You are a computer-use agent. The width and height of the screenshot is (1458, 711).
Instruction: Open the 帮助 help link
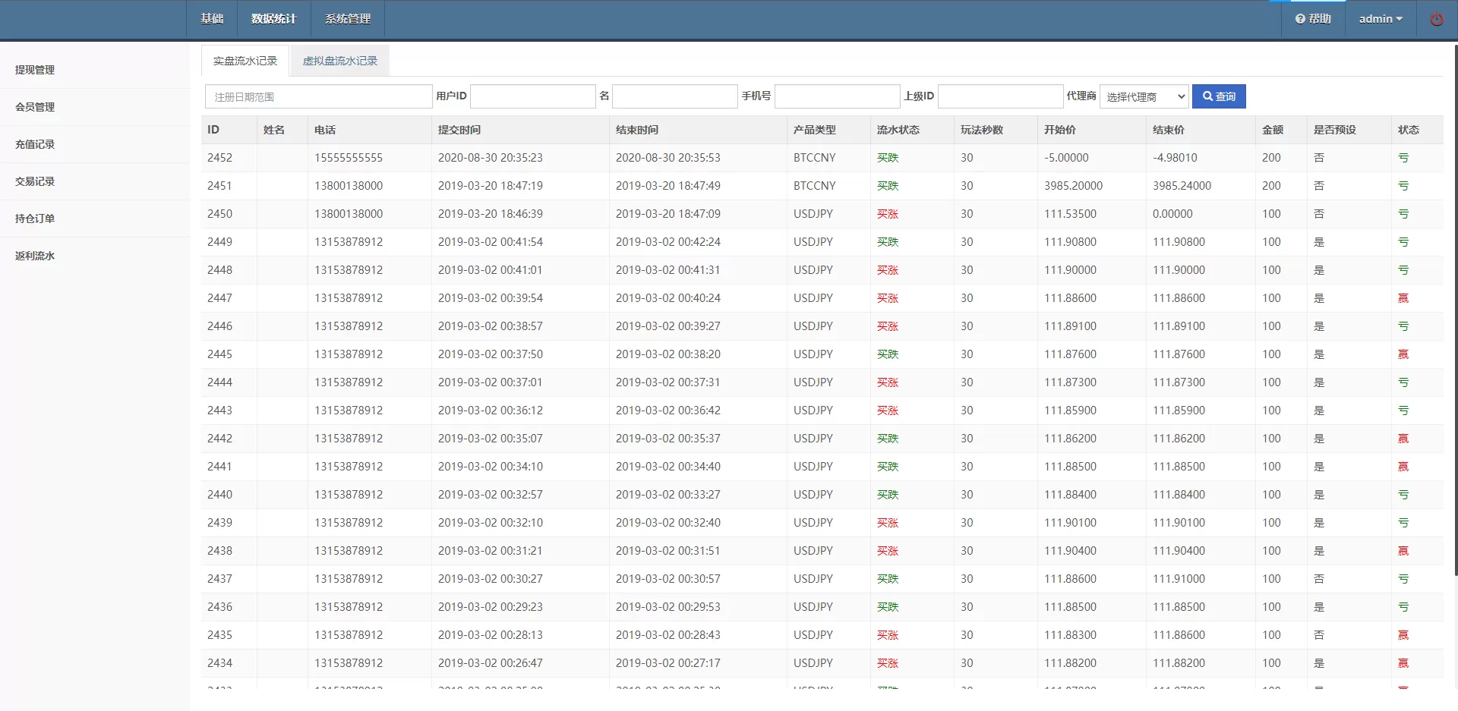(1313, 19)
